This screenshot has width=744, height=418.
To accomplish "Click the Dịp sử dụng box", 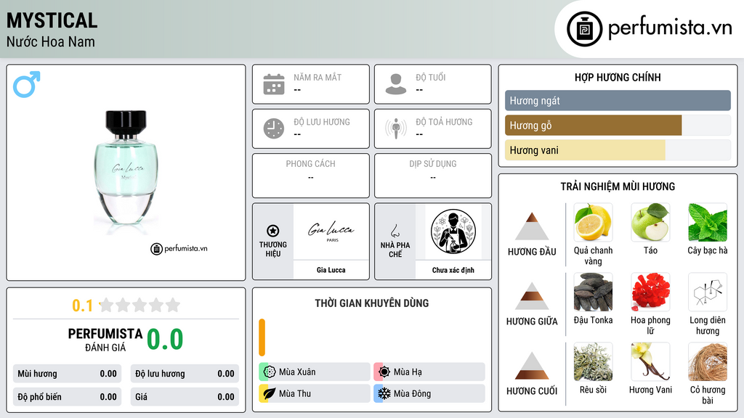I will (433, 176).
